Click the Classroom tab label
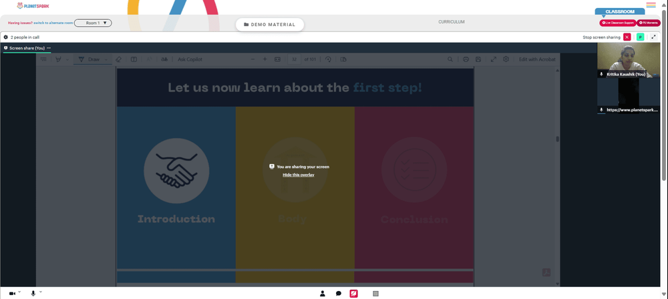Image resolution: width=668 pixels, height=299 pixels. (x=620, y=11)
